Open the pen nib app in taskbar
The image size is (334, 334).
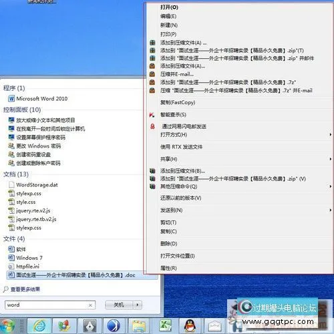pos(90,326)
